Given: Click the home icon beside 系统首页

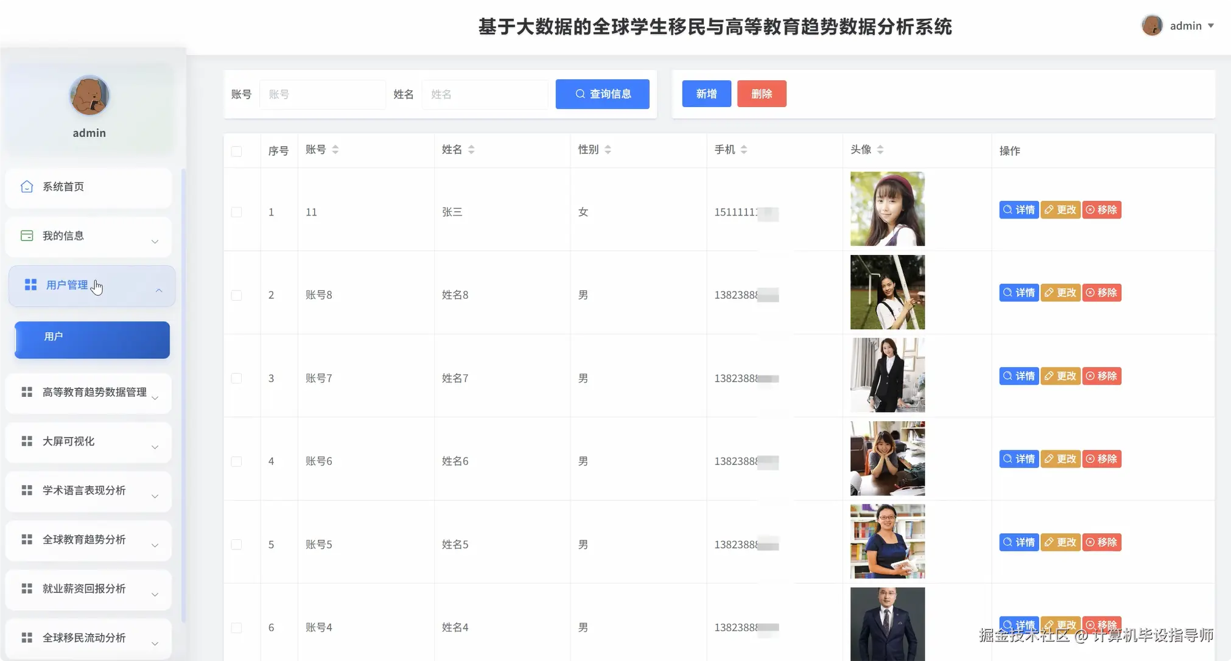Looking at the screenshot, I should tap(27, 186).
